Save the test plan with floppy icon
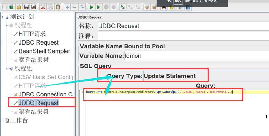This screenshot has width=269, height=136. tap(27, 7)
